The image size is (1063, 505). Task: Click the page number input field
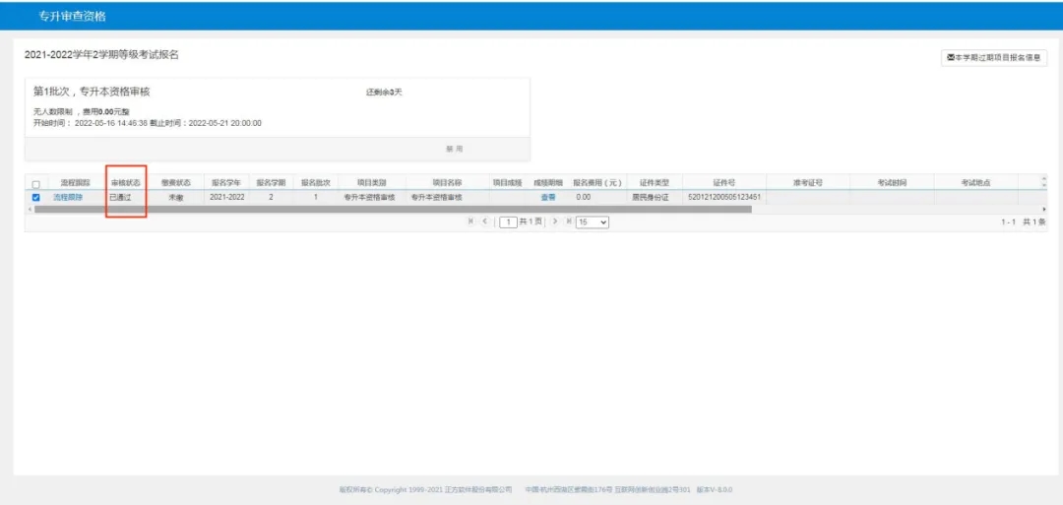pyautogui.click(x=508, y=222)
